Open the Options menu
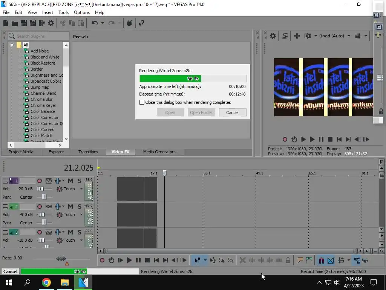386x290 pixels. 82,12
